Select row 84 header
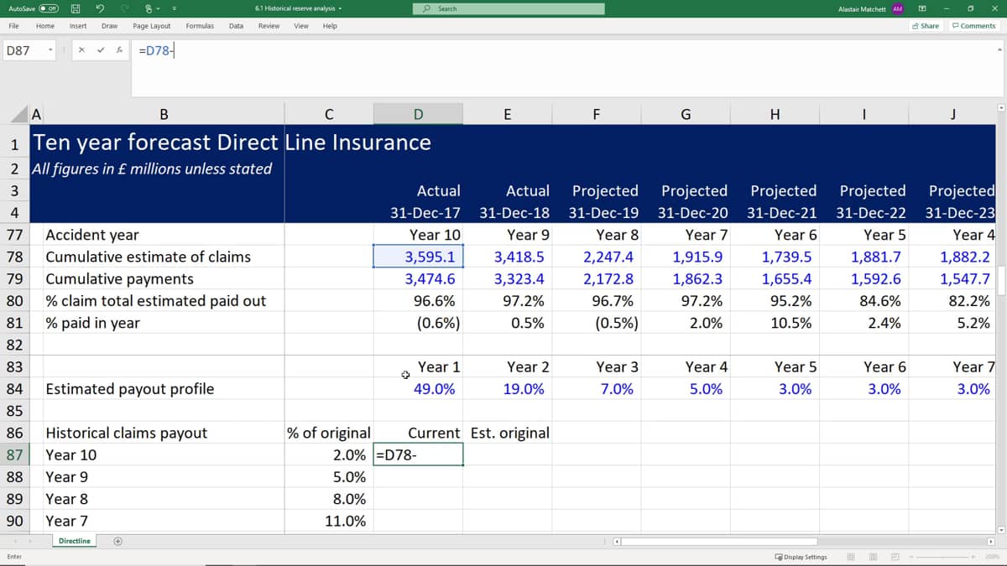The image size is (1007, 566). pyautogui.click(x=15, y=388)
